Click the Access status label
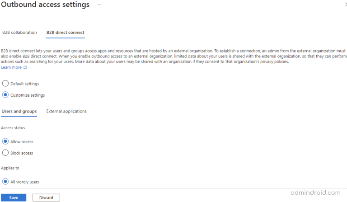This screenshot has width=347, height=202. 14,128
